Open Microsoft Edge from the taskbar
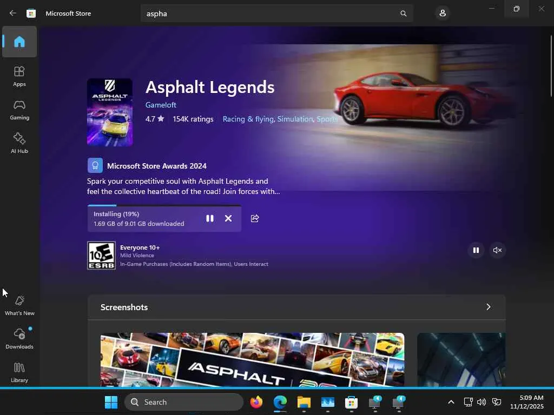The height and width of the screenshot is (415, 554). tap(280, 402)
